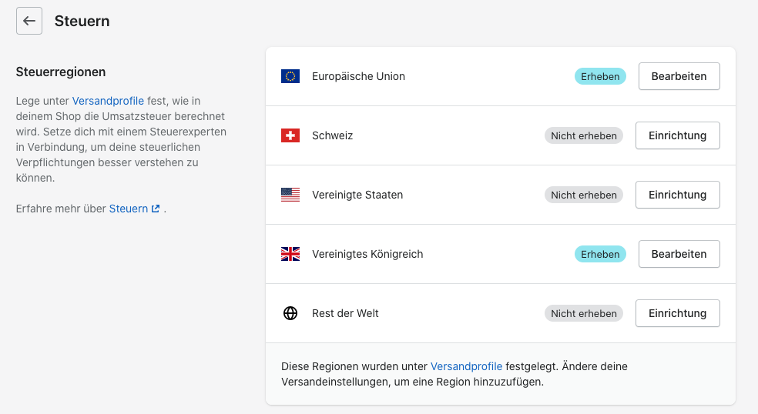Click the Nicht erheben badge for Schweiz

(584, 135)
